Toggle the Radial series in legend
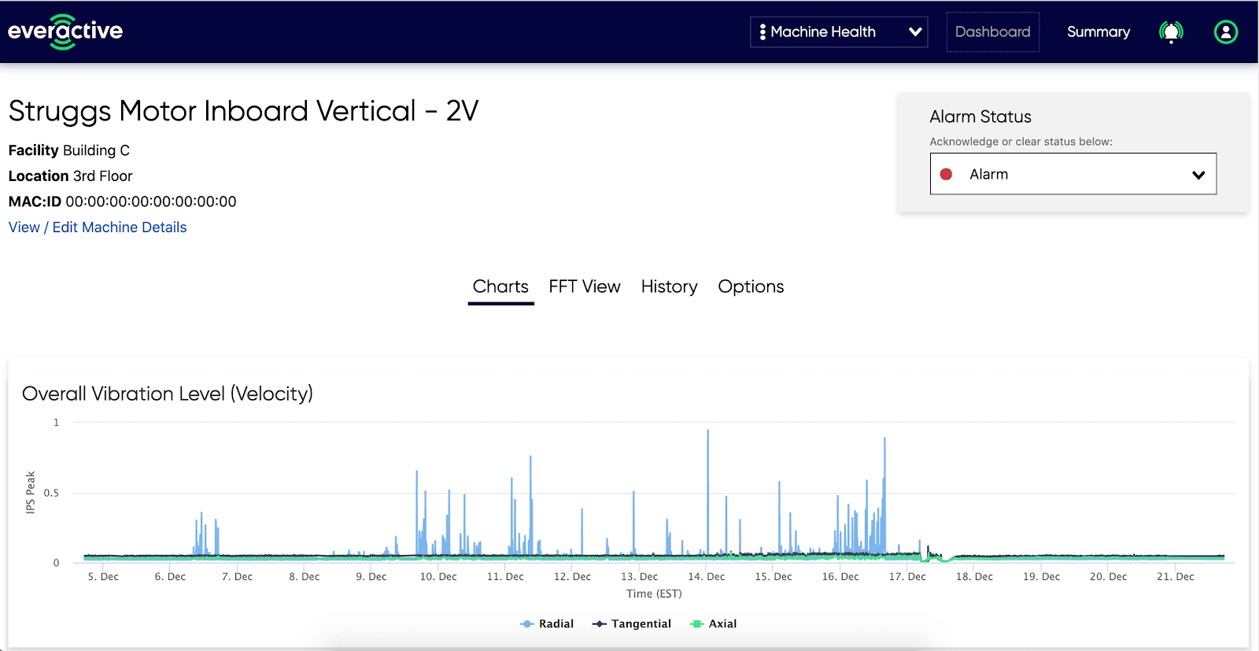Viewport: 1259px width, 651px height. coord(547,623)
